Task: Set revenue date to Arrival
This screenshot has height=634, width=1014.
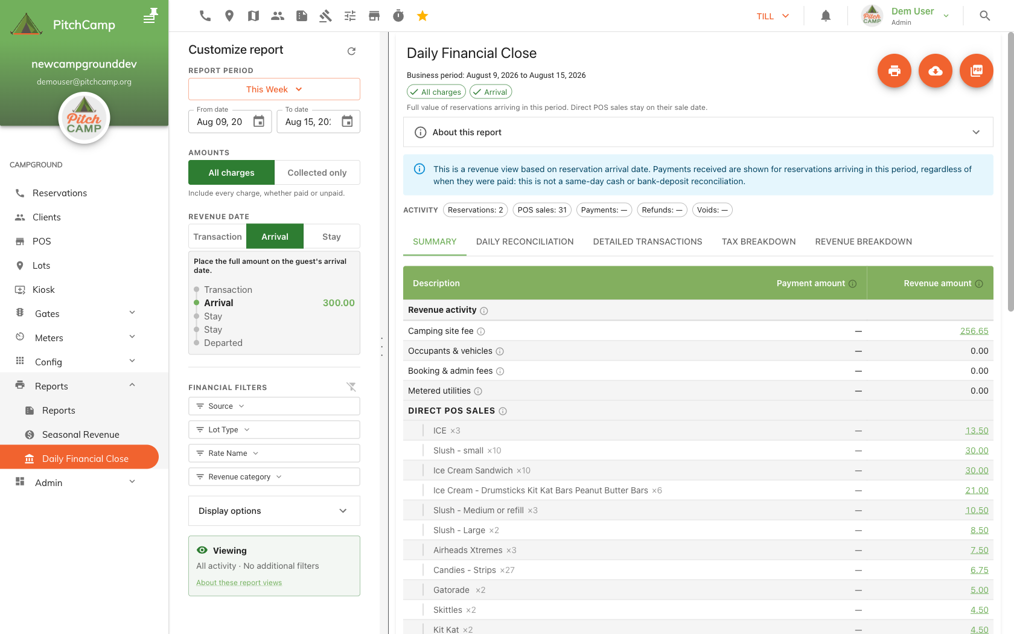Action: tap(275, 237)
